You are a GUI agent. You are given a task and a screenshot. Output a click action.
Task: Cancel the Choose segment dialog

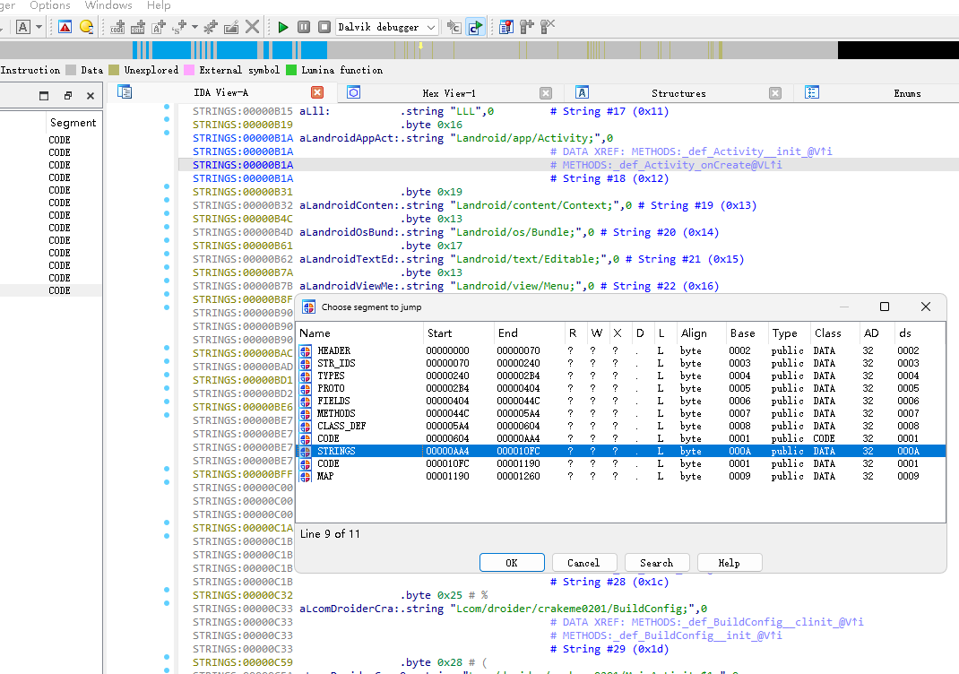tap(583, 563)
